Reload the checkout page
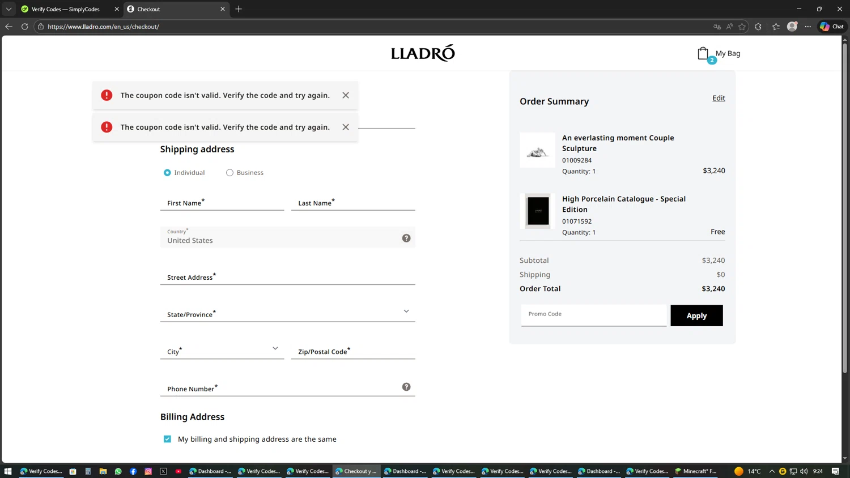 [x=24, y=27]
